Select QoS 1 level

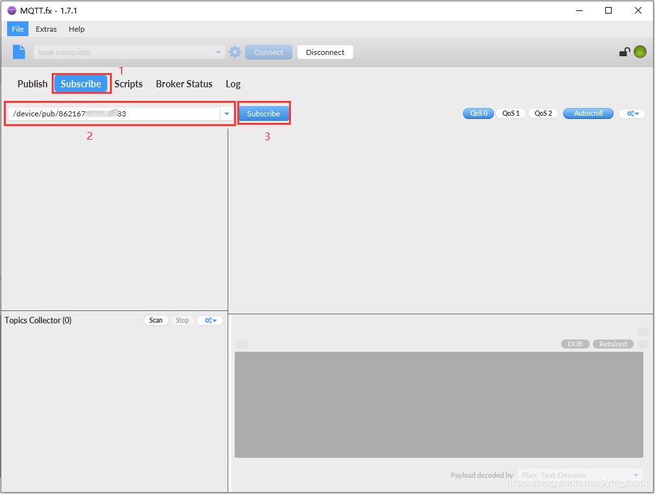[511, 113]
